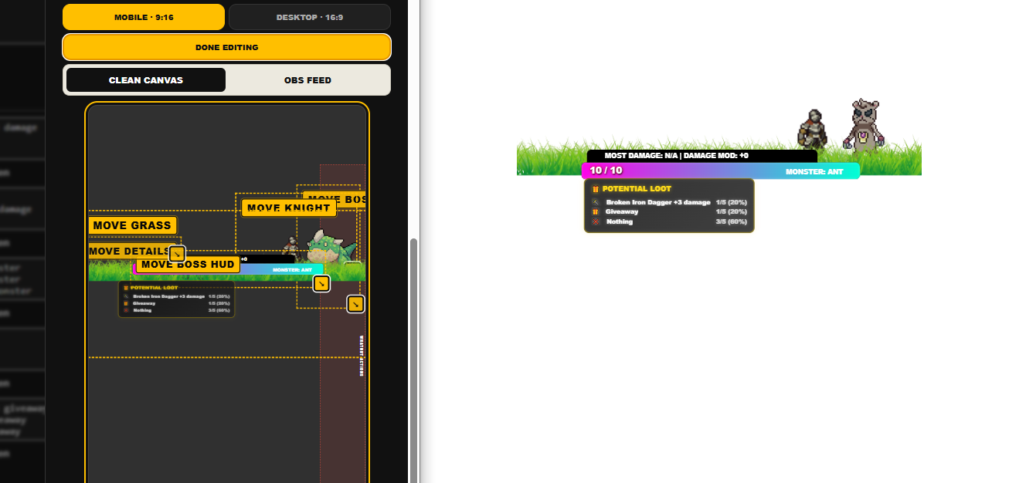1036x483 pixels.
Task: Click Broken Iron Dagger +3 damage text in the preview
Action: point(658,202)
